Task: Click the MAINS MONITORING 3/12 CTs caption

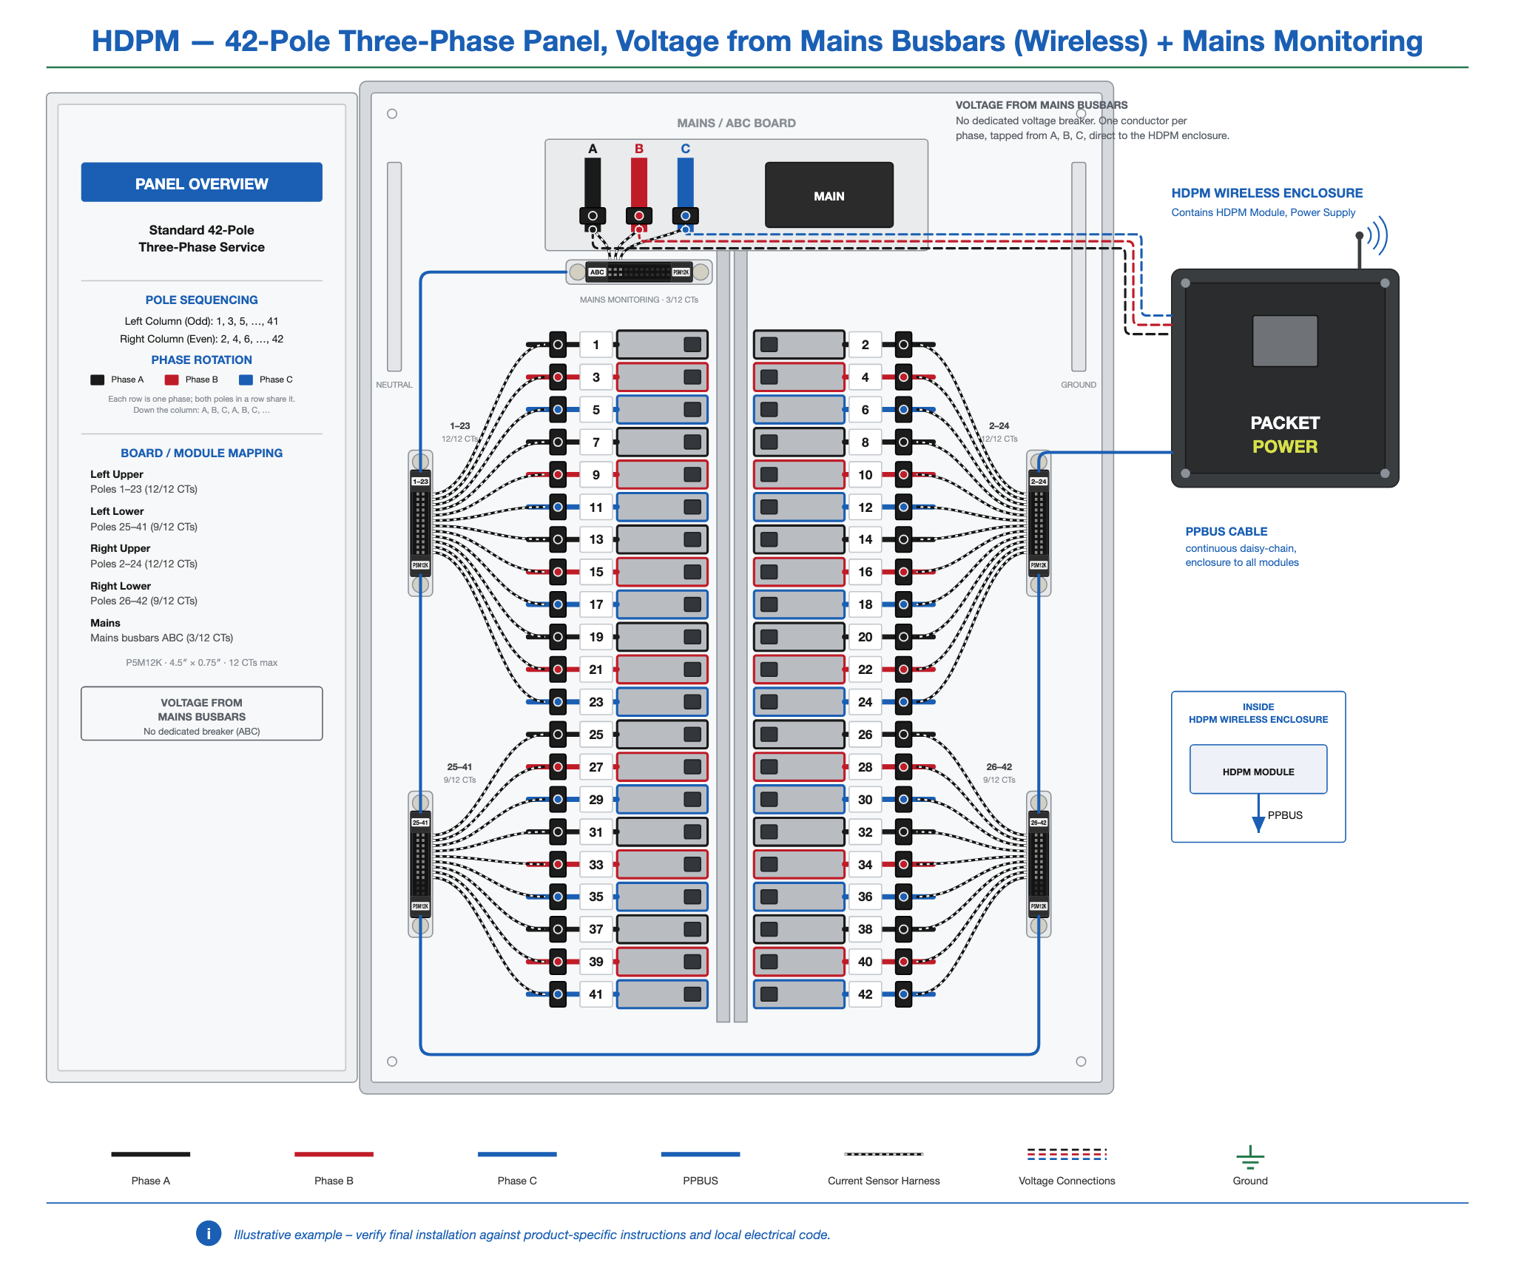Action: click(639, 300)
